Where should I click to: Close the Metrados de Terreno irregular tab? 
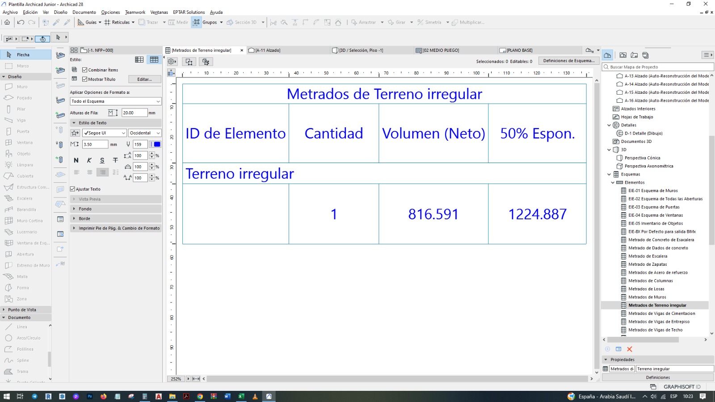click(x=242, y=50)
